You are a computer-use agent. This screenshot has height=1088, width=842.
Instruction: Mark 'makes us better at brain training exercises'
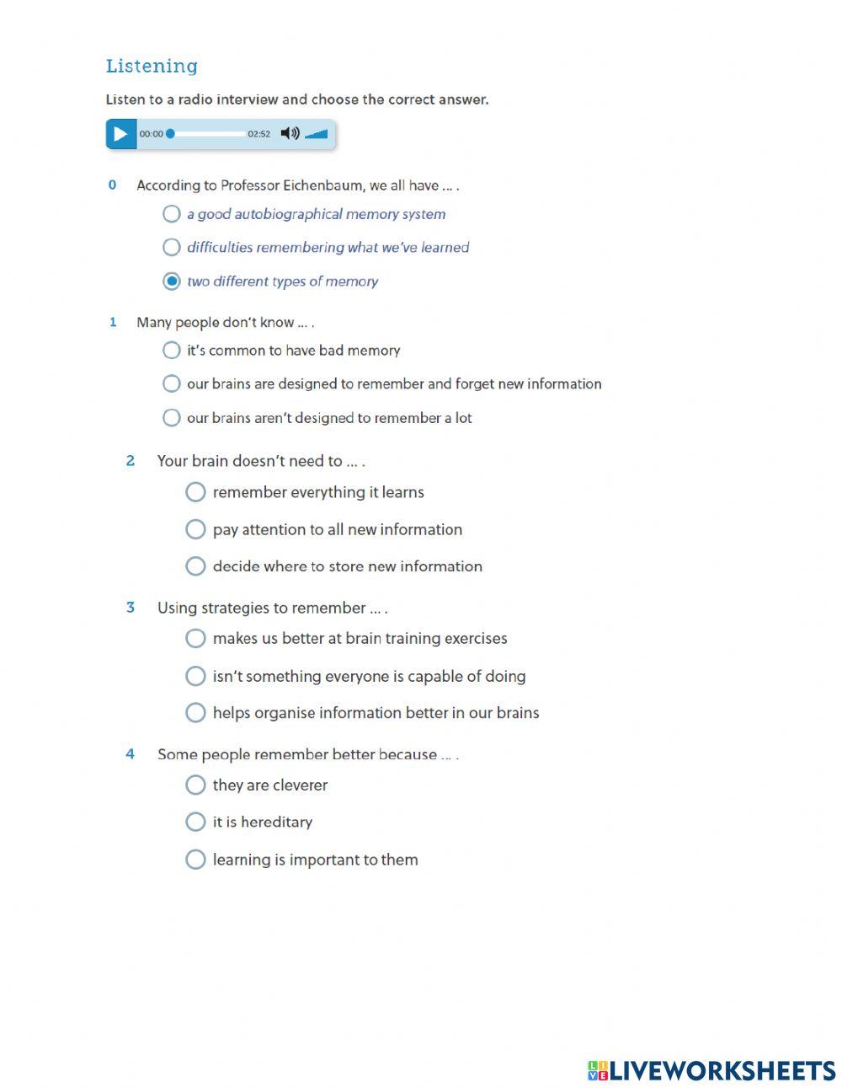[x=195, y=639]
